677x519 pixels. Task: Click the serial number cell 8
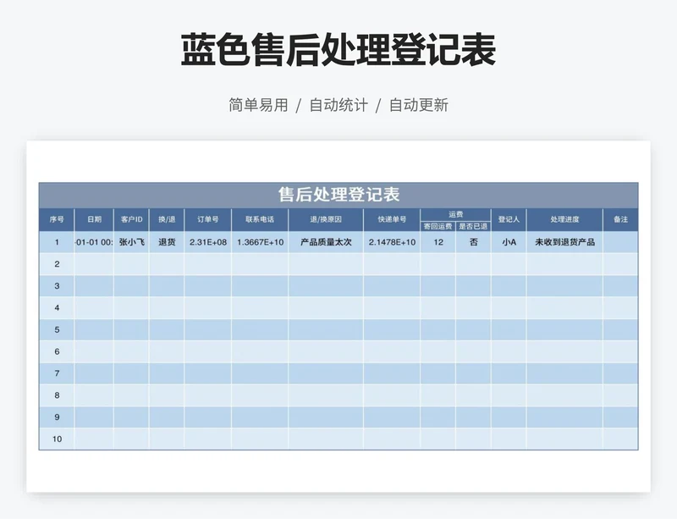tap(57, 395)
